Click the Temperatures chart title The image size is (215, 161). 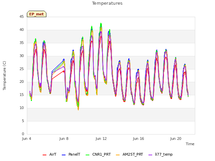(x=107, y=3)
